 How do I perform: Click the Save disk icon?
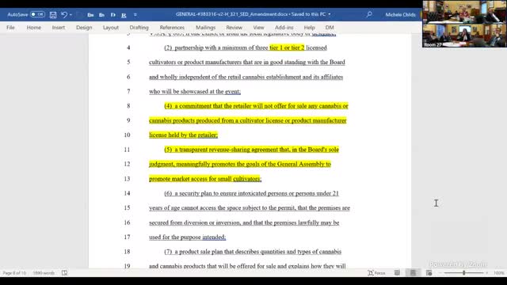coord(53,14)
